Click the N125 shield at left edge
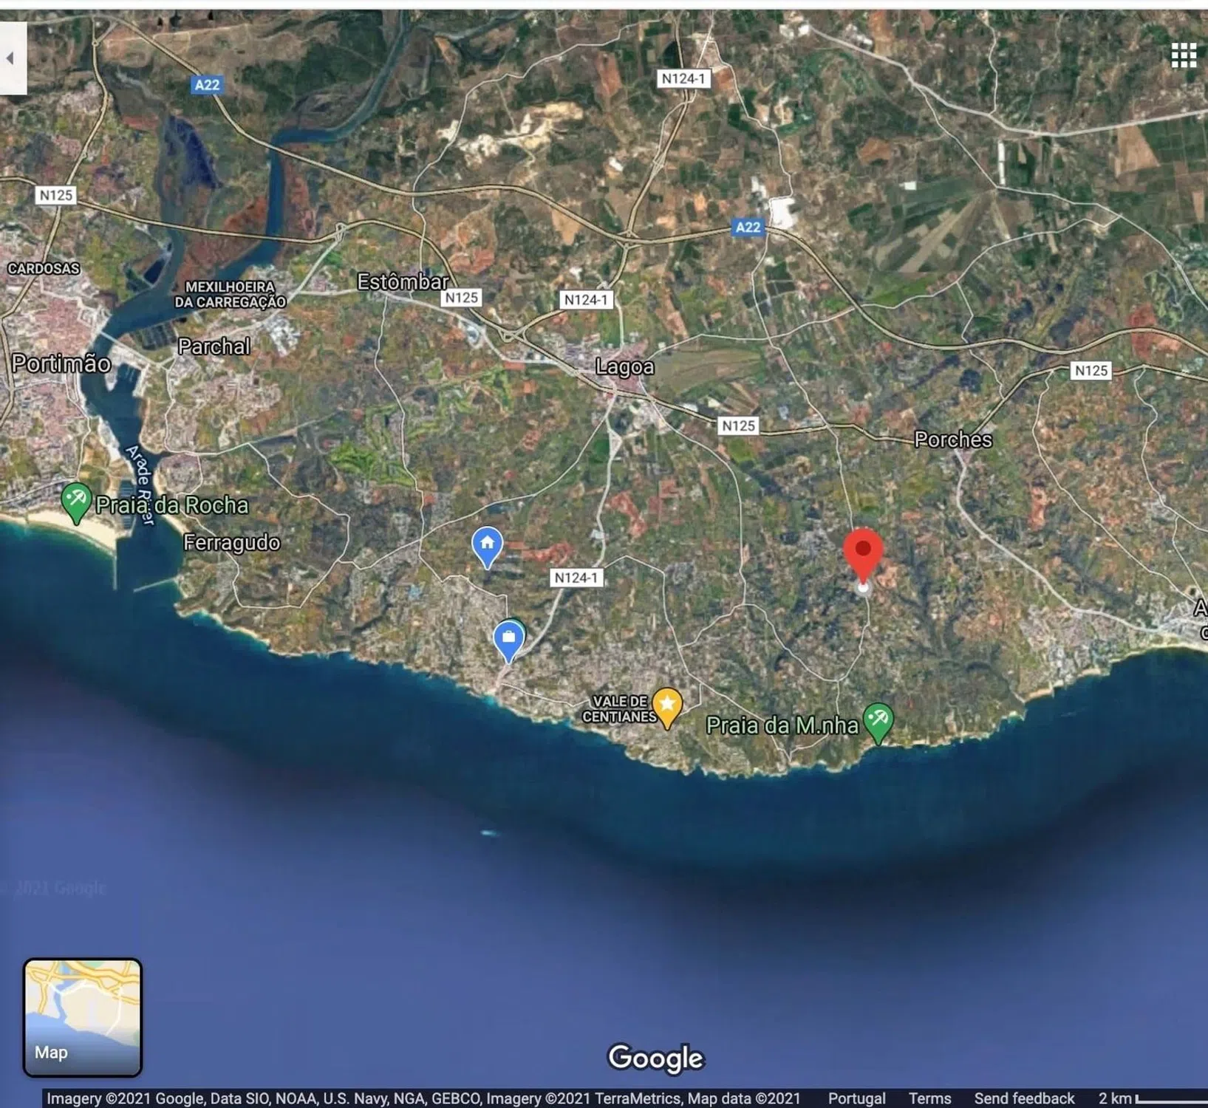Viewport: 1208px width, 1108px height. [56, 195]
